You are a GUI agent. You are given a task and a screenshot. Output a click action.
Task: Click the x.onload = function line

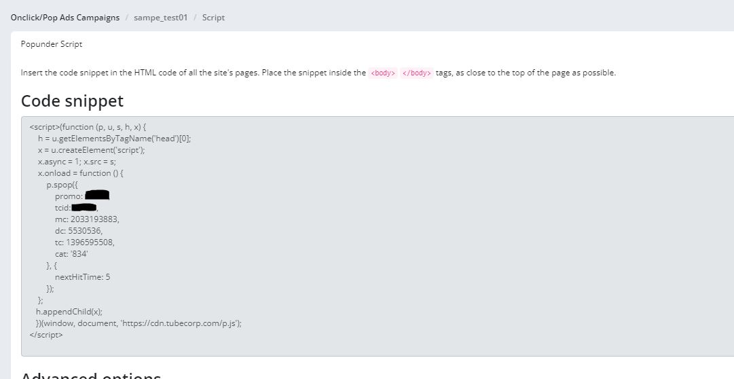[x=81, y=173]
